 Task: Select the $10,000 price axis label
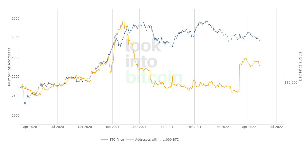pyautogui.click(x=291, y=83)
